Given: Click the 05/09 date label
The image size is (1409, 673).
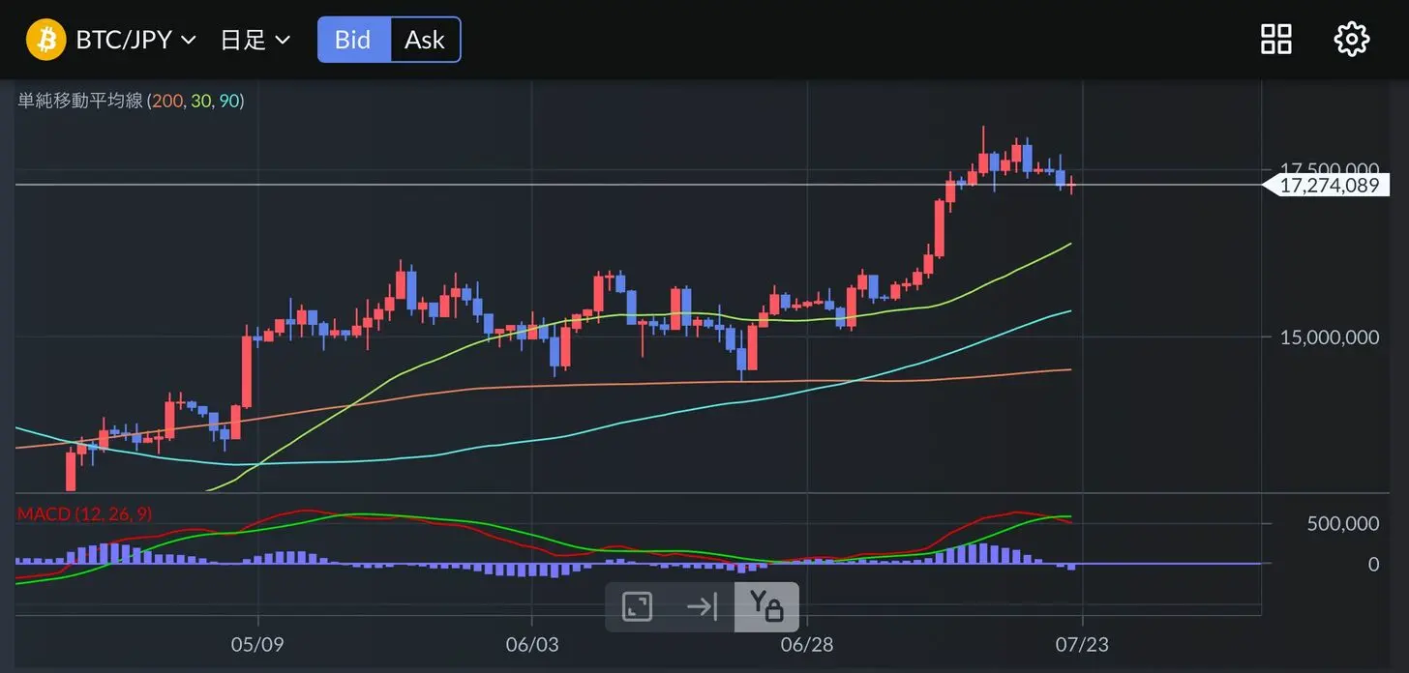Looking at the screenshot, I should (x=256, y=644).
